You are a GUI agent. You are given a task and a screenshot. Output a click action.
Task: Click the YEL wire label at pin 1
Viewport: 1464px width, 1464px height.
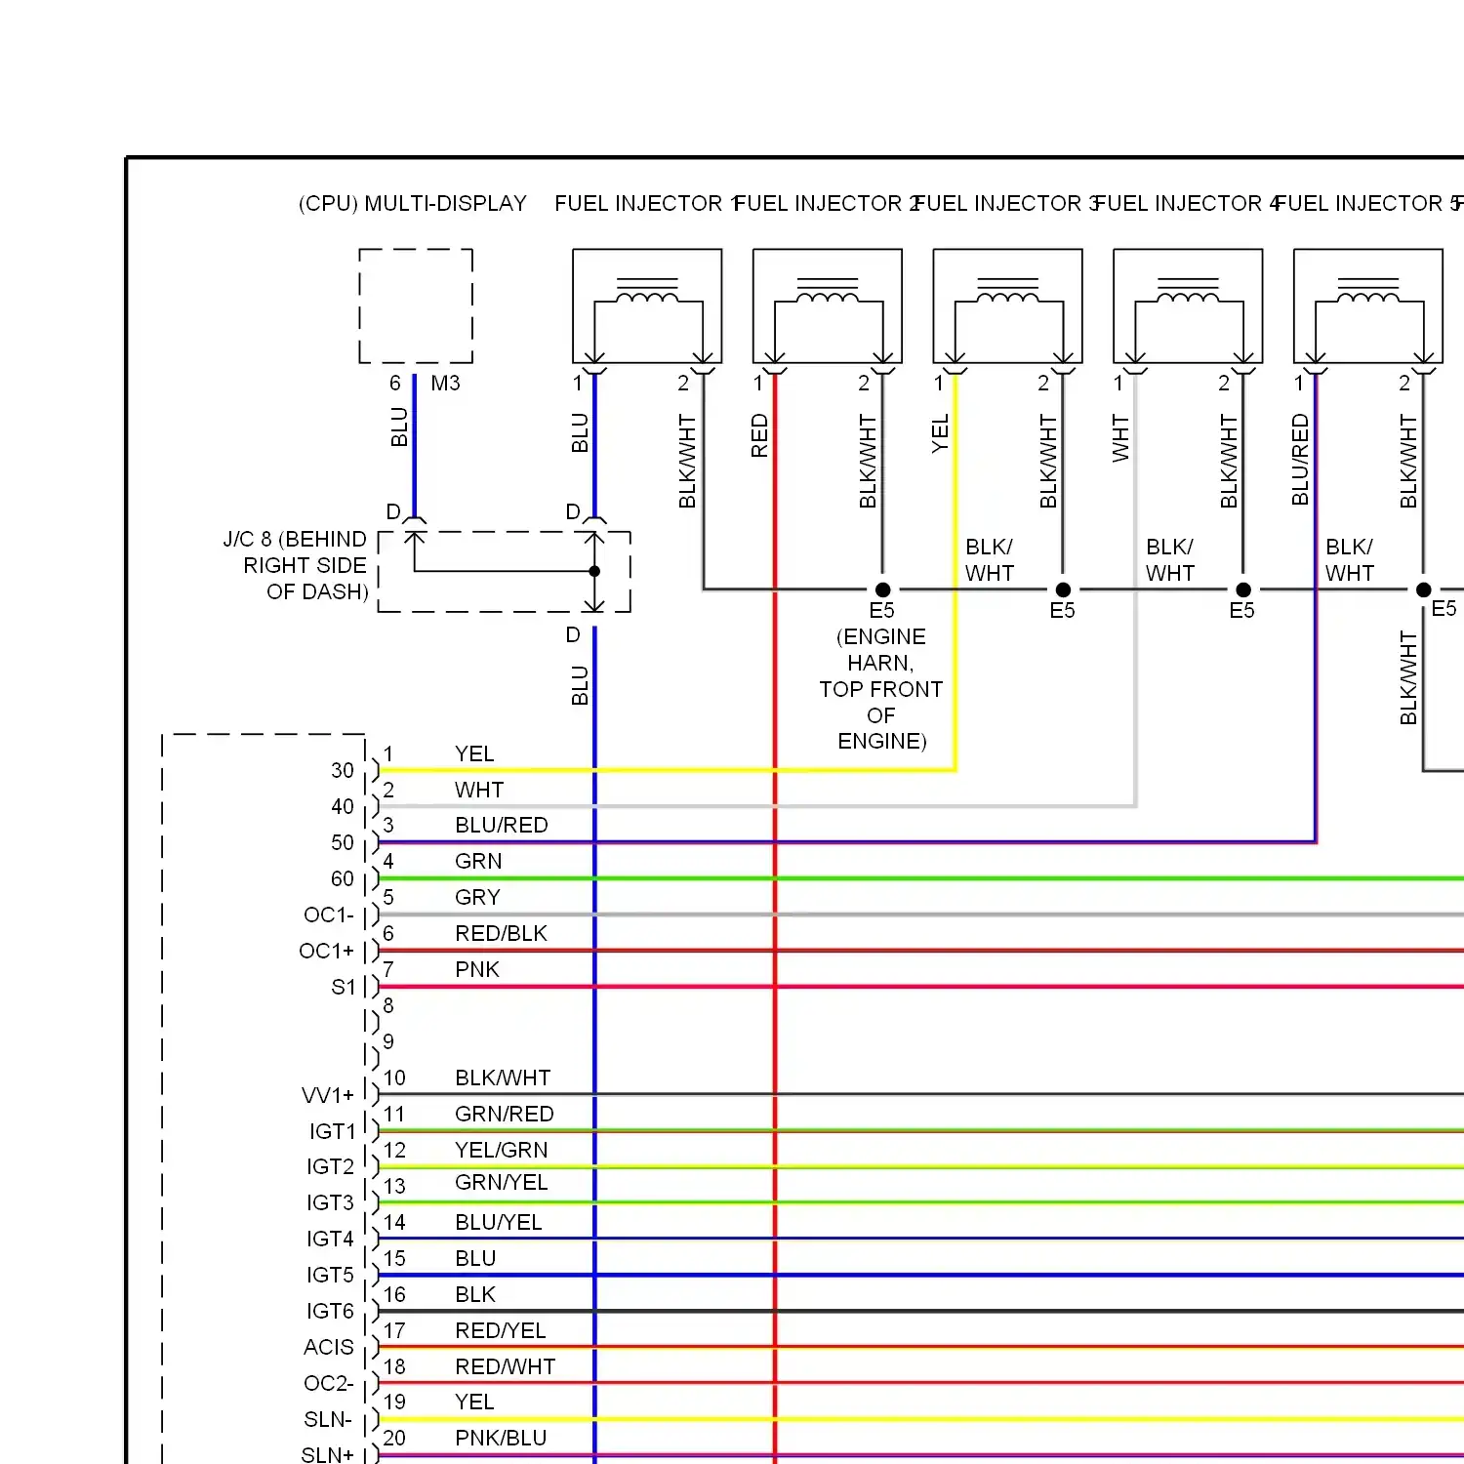click(x=474, y=753)
